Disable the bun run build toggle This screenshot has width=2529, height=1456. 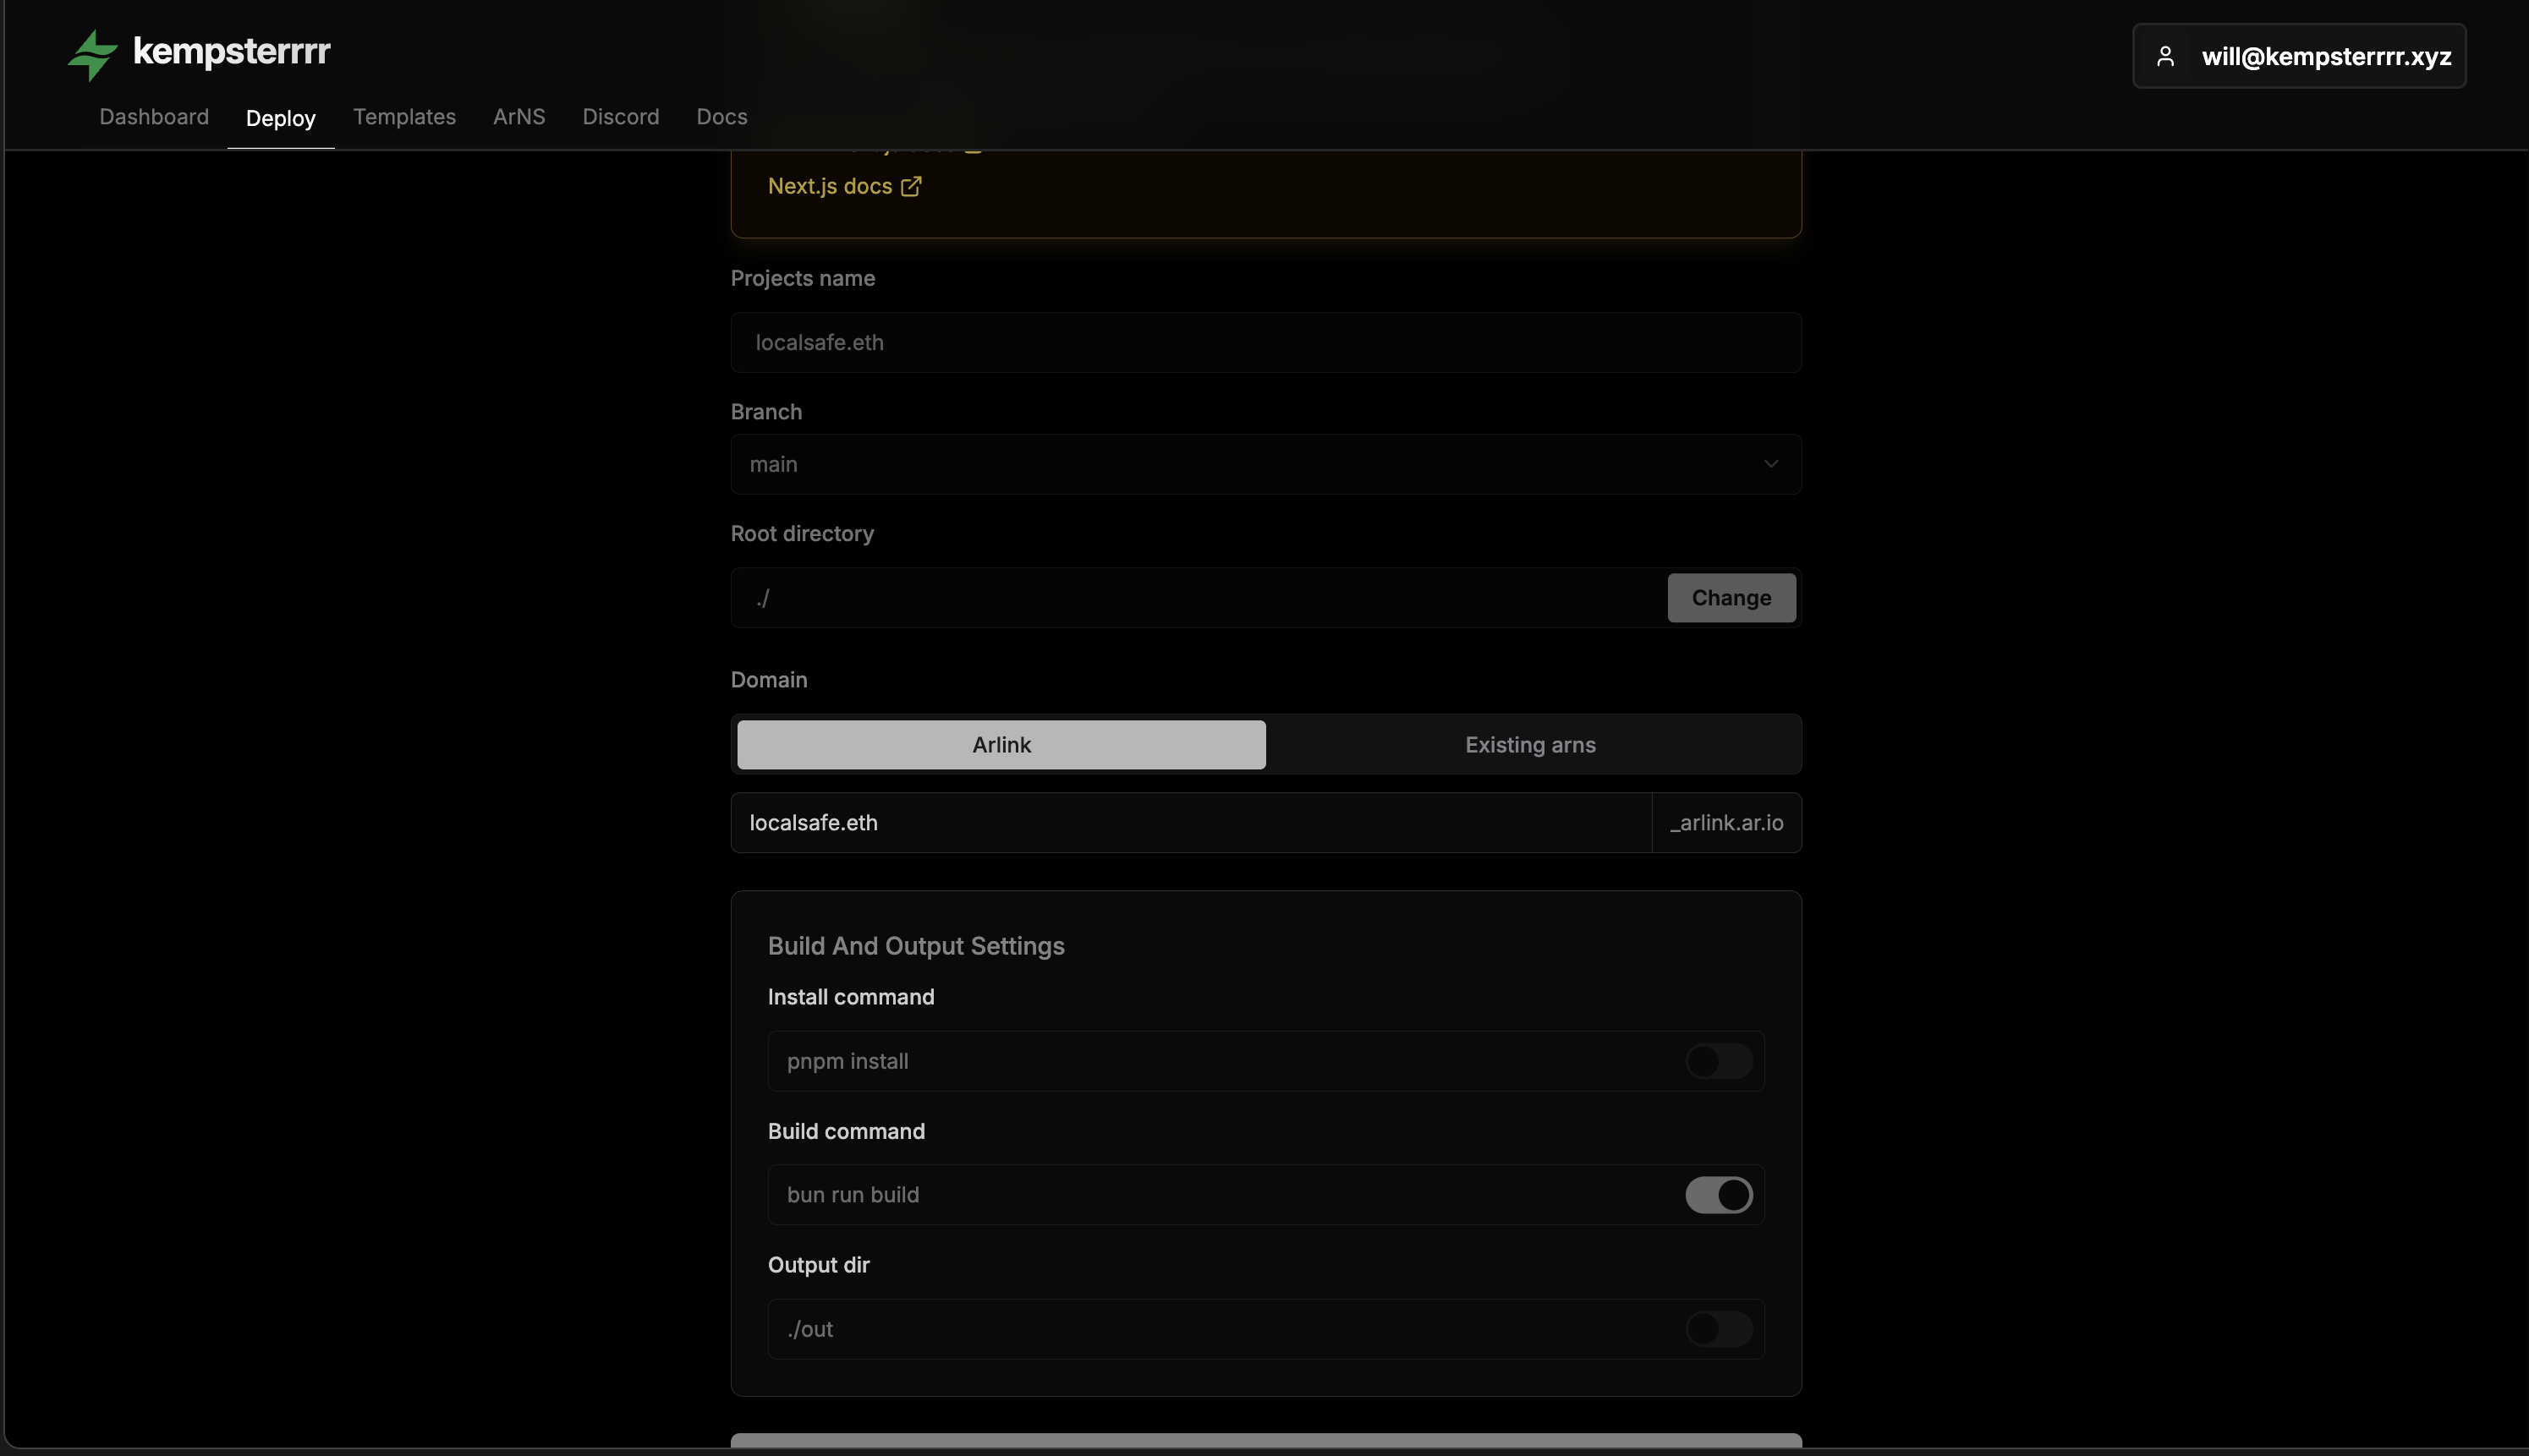coord(1719,1194)
